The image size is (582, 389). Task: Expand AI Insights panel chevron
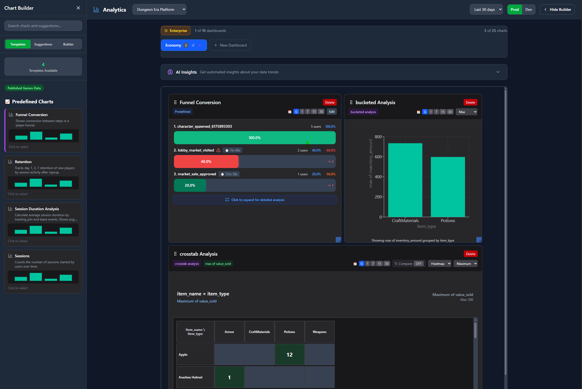(x=498, y=72)
